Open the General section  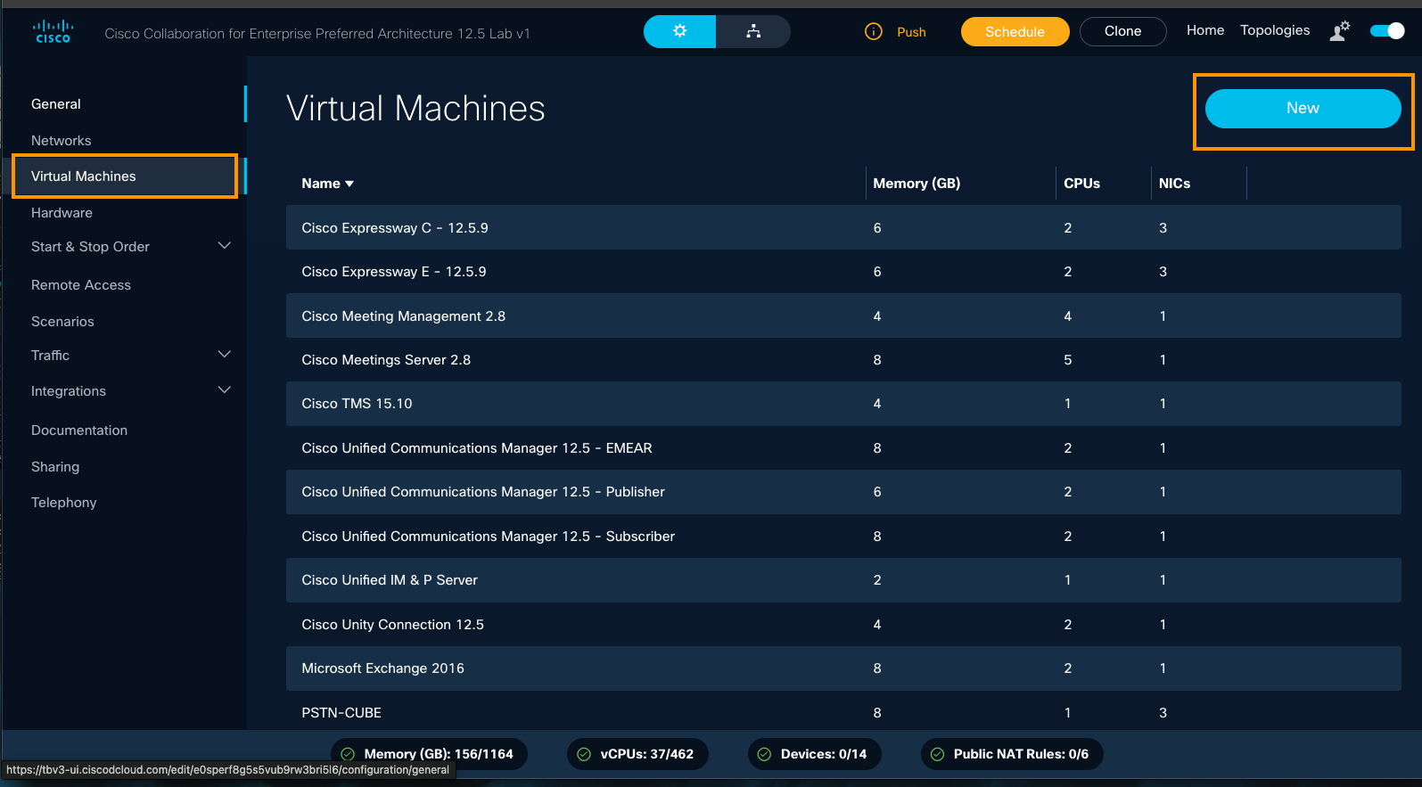[x=56, y=104]
